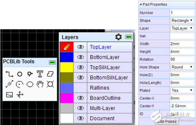
Task: Hide the TopLayer using eye icon
Action: 81,47
